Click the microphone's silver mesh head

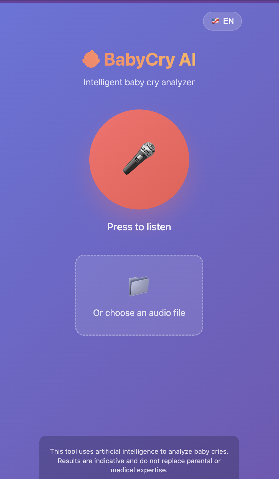[148, 149]
